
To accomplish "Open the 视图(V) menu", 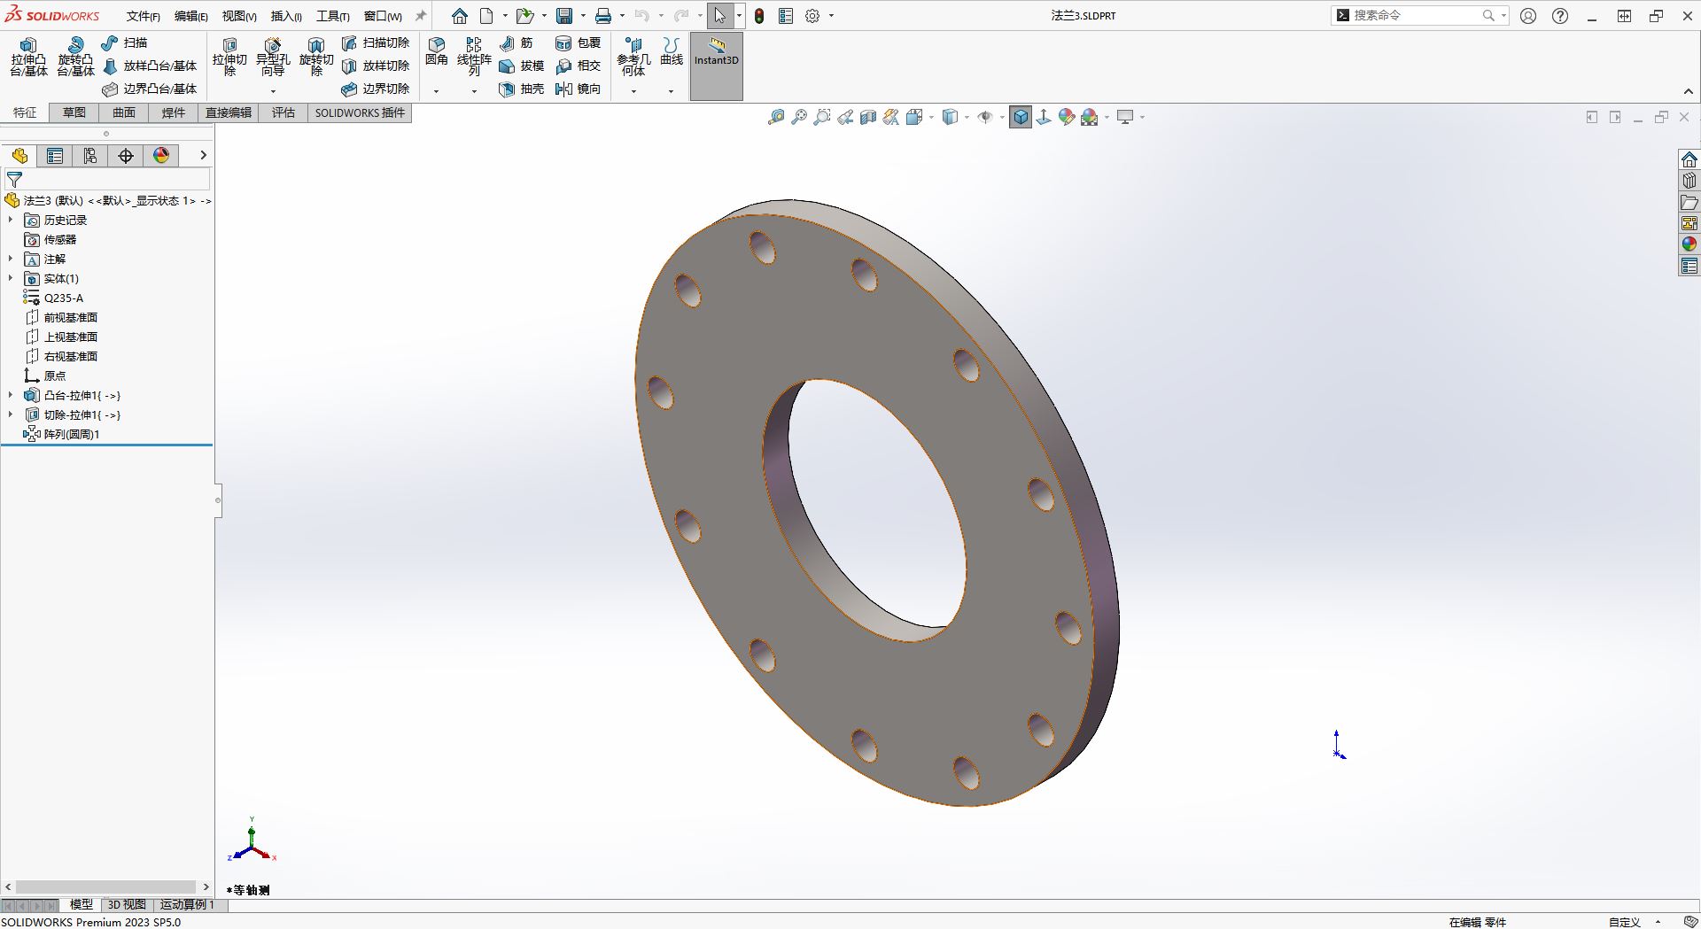I will point(238,16).
